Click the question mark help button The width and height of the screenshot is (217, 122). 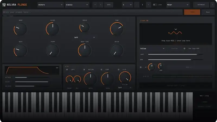pos(212,5)
